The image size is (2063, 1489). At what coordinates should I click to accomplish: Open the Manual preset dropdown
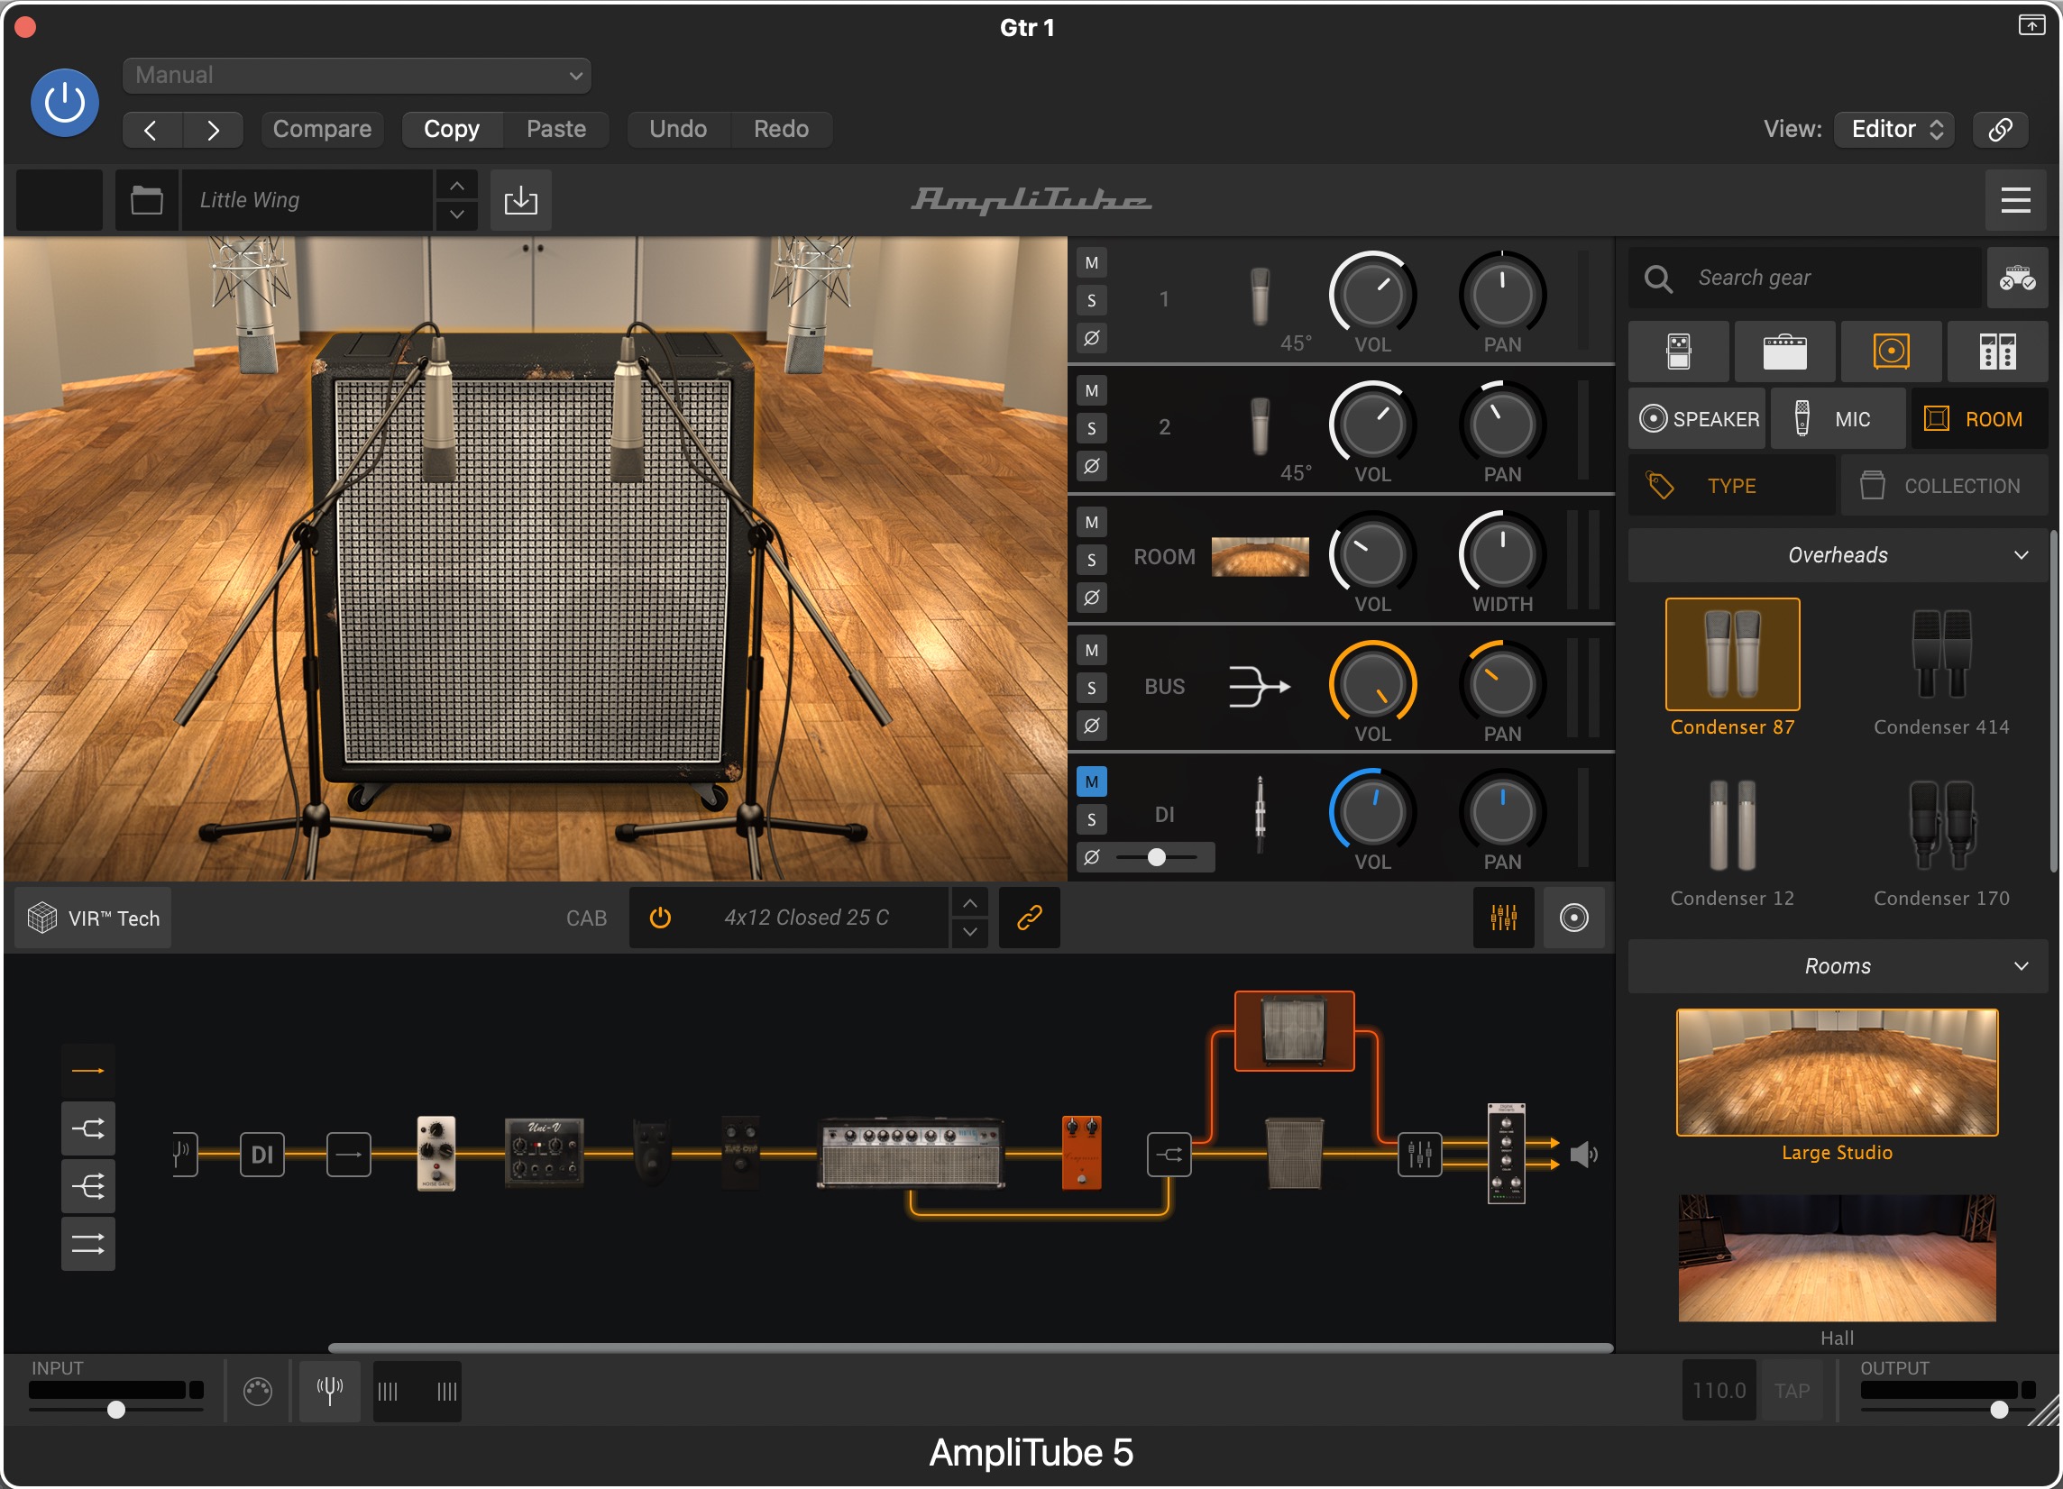pyautogui.click(x=356, y=76)
